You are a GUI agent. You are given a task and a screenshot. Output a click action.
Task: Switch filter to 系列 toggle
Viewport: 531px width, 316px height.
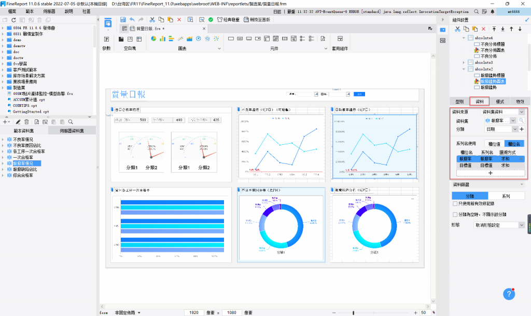point(506,196)
